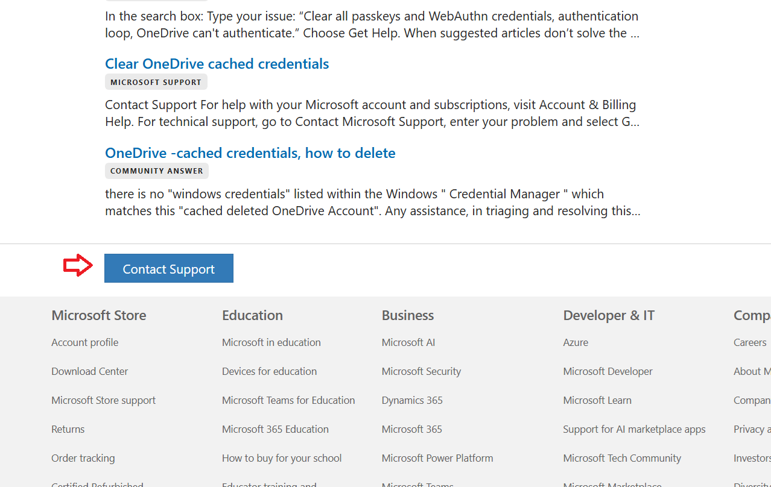
Task: Select the Developer & IT footer heading
Action: (609, 315)
